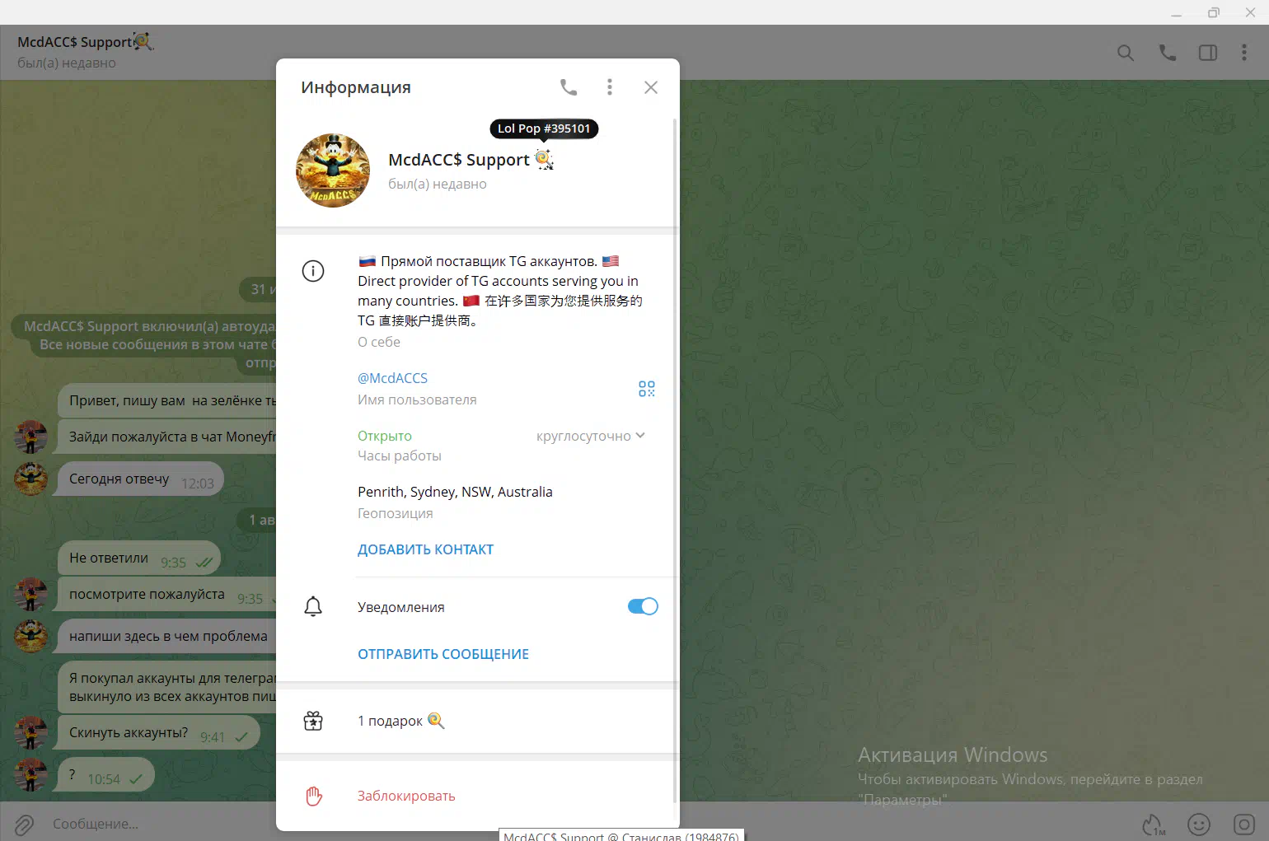The image size is (1269, 841).
Task: Attach a file with the paperclip icon
Action: point(24,824)
